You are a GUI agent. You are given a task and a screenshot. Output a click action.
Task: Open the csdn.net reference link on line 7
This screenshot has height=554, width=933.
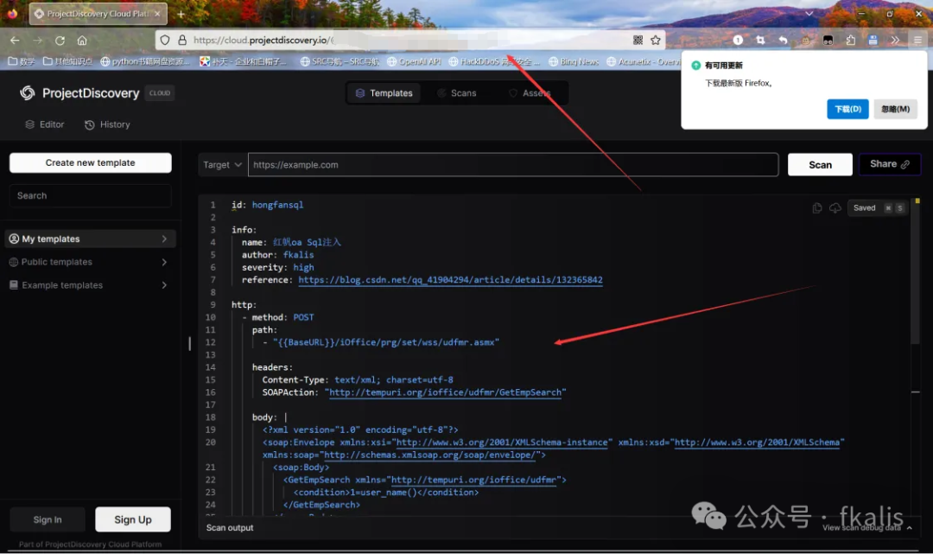[x=450, y=280]
